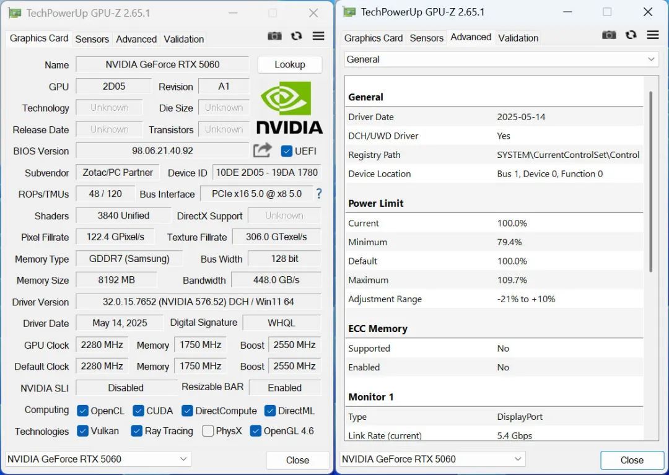Image resolution: width=669 pixels, height=475 pixels.
Task: Open GPU selection dropdown in left window
Action: [98, 460]
